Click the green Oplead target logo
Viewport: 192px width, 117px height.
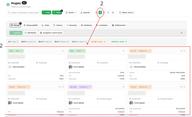pos(8,5)
